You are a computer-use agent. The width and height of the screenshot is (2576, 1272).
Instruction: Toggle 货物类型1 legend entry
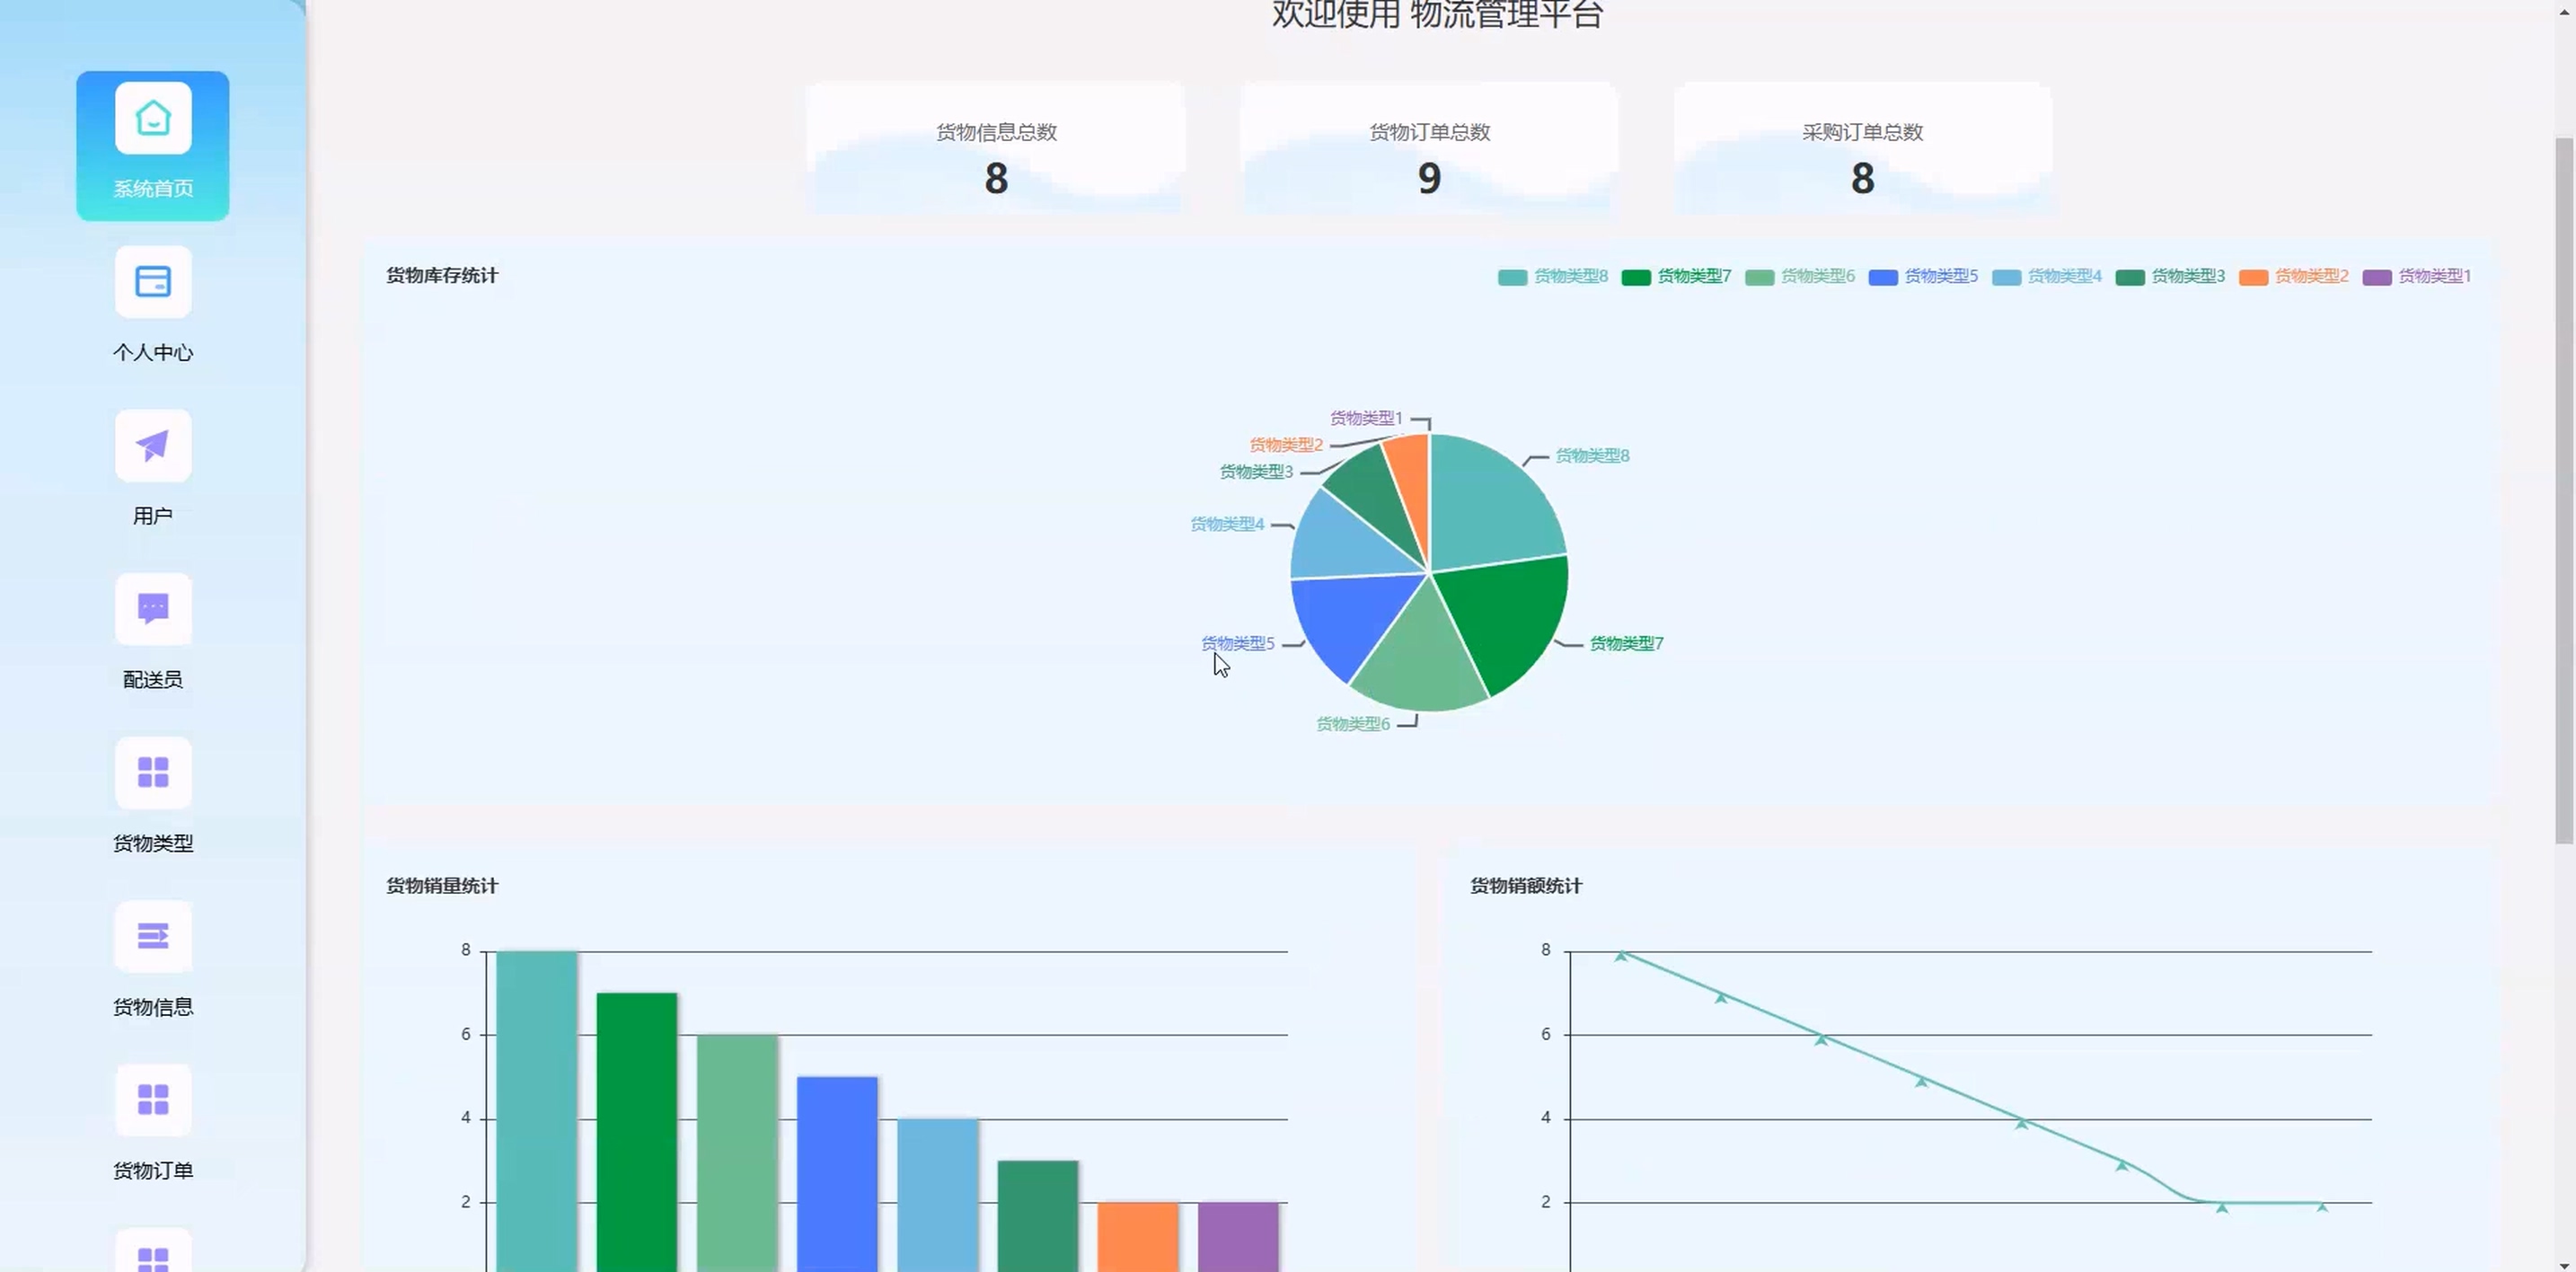tap(2416, 277)
